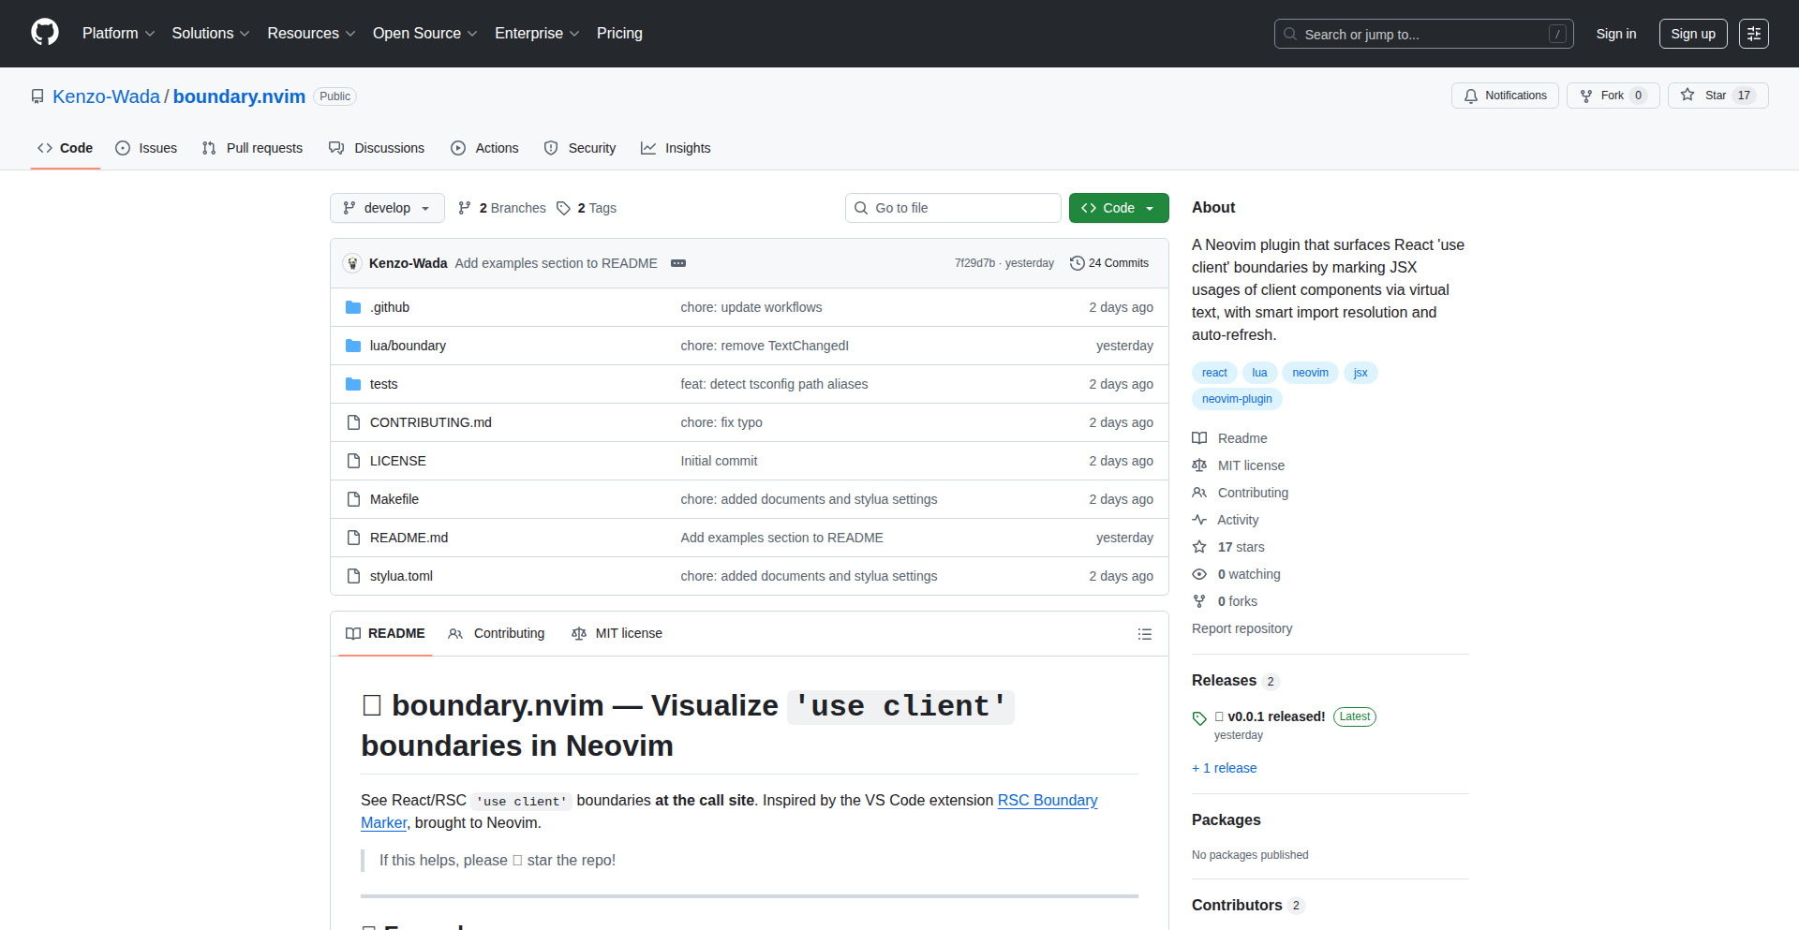The image size is (1799, 930).
Task: Expand the Platform menu
Action: [x=118, y=34]
